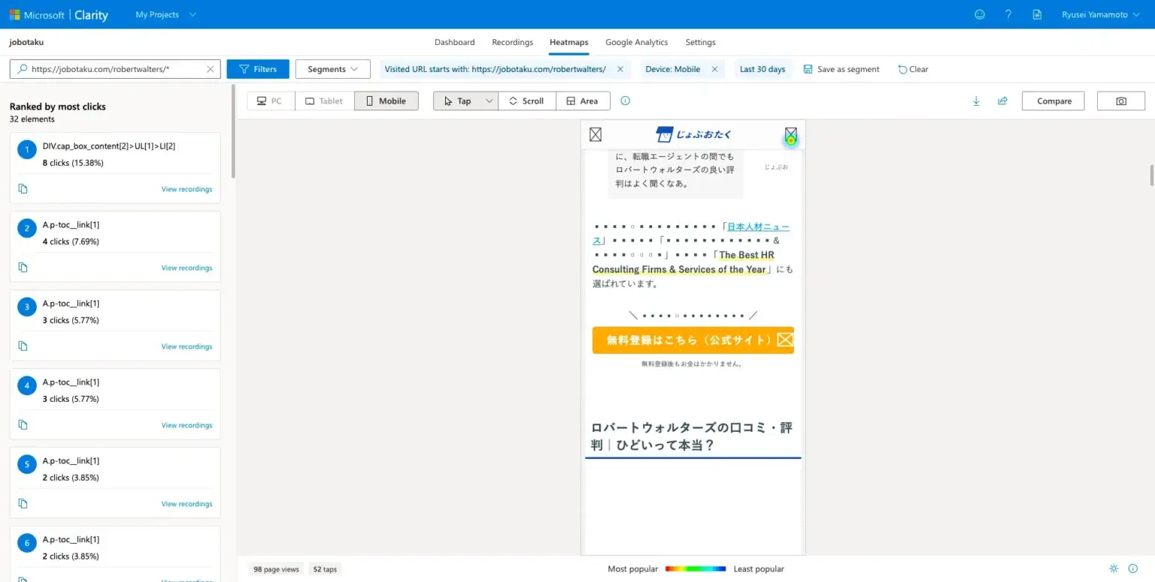Go to the Recordings tab
Image resolution: width=1155 pixels, height=582 pixels.
click(x=512, y=42)
